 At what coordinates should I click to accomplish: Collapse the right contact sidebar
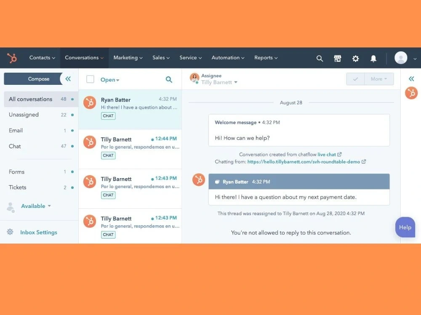click(411, 79)
